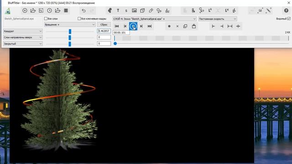Open the 'Слои направлены вверх' dropdown
This screenshot has height=164, width=292.
click(23, 37)
